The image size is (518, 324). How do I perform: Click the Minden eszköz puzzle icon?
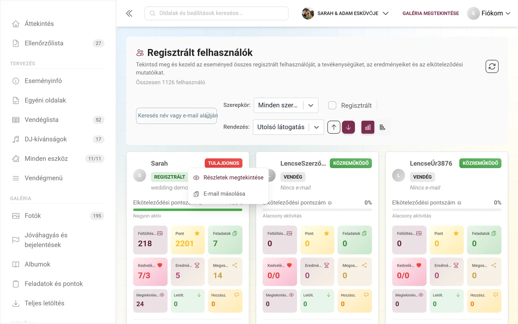click(16, 159)
